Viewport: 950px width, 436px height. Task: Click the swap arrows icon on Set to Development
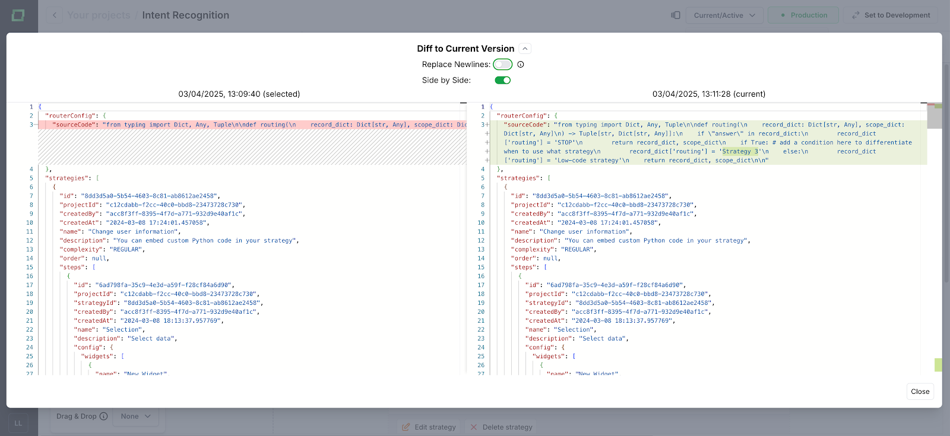(856, 15)
